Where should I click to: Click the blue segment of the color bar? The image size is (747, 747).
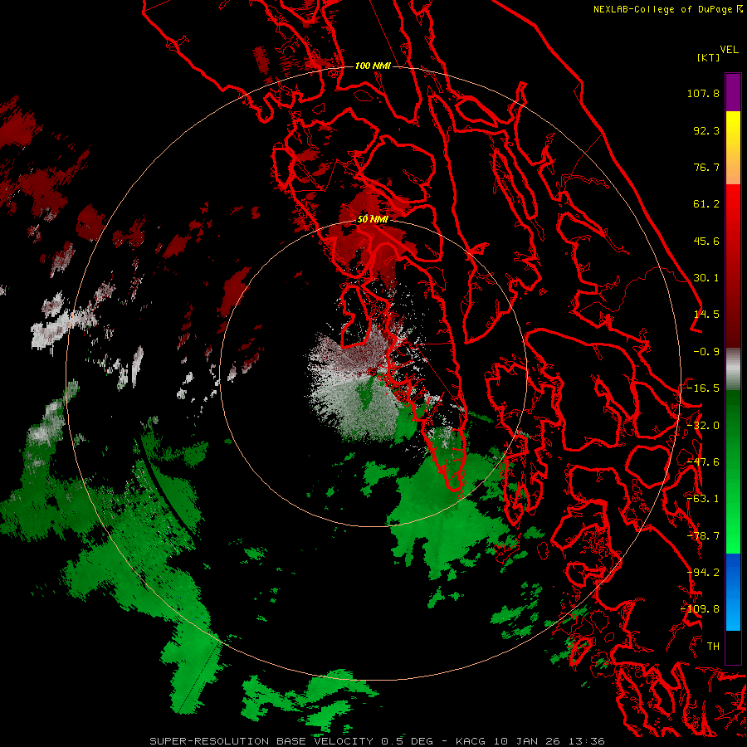pos(733,592)
